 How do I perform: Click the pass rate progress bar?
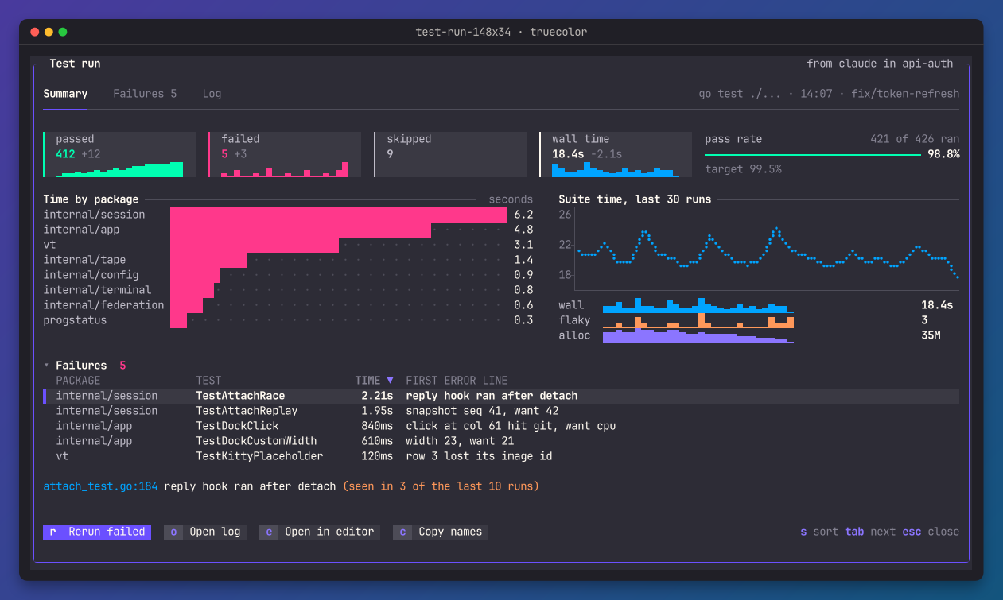(813, 154)
